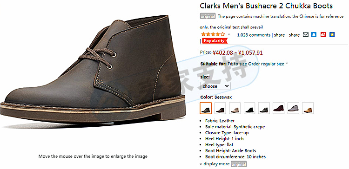349x169 pixels.
Task: Choose the tan yellow boot color swatch
Action: 308,108
